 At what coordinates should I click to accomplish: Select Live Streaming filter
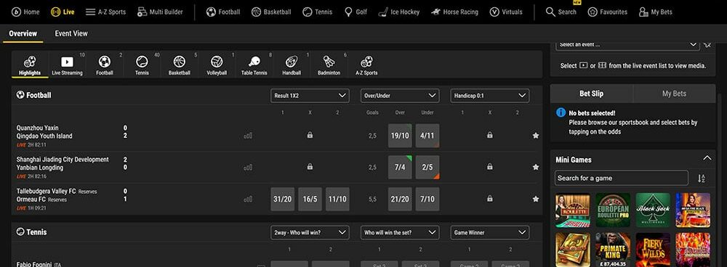click(x=67, y=65)
